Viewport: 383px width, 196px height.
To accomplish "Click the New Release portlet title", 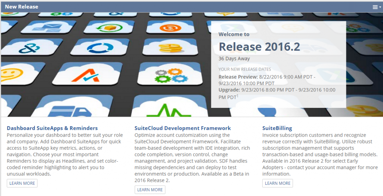I will 21,7.
